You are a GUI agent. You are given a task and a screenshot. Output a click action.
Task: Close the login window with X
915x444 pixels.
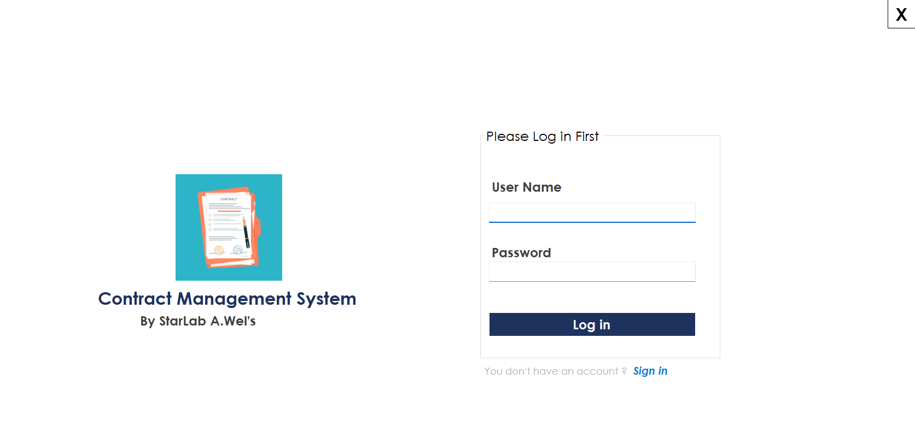coord(901,14)
